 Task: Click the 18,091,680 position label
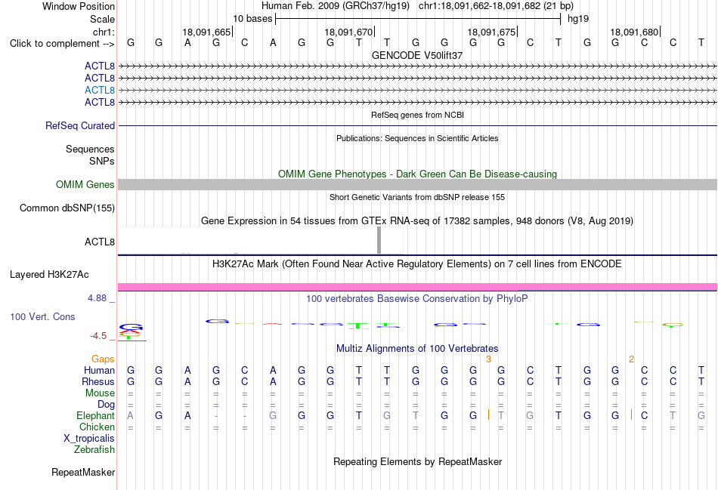tap(634, 32)
